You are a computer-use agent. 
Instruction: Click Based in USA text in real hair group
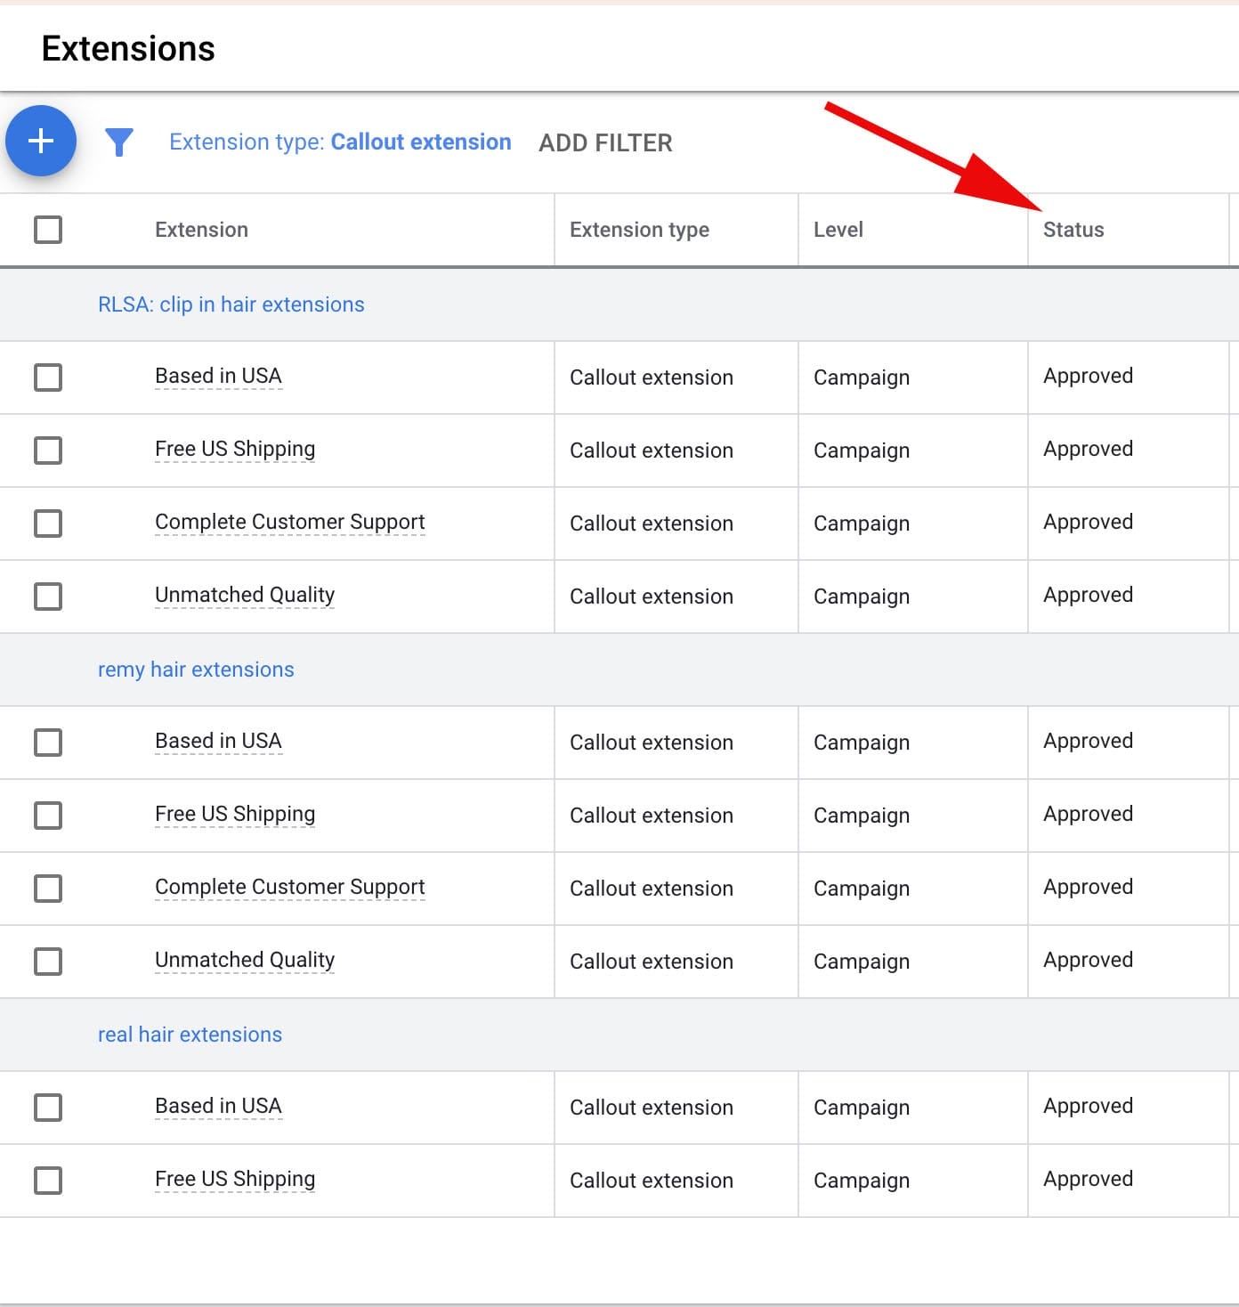click(218, 1106)
